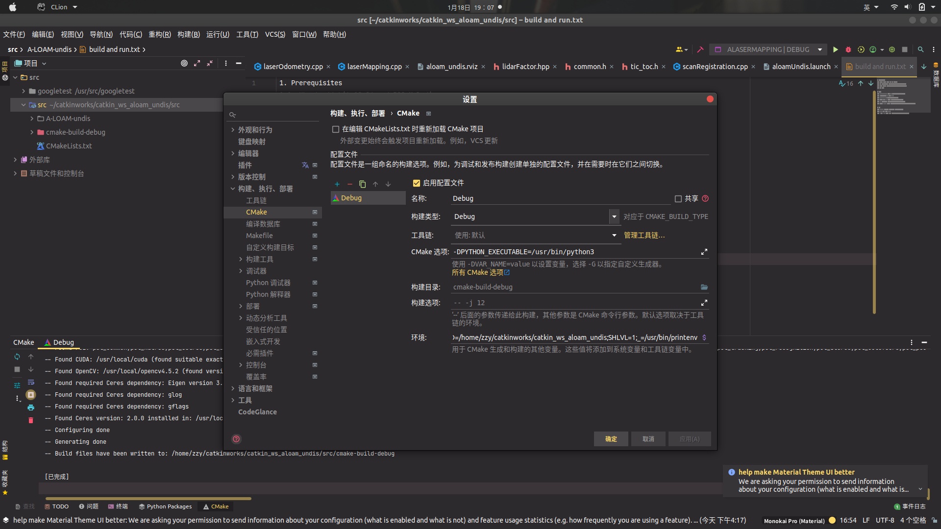This screenshot has height=529, width=941.
Task: Browse for build directory folder
Action: click(704, 287)
